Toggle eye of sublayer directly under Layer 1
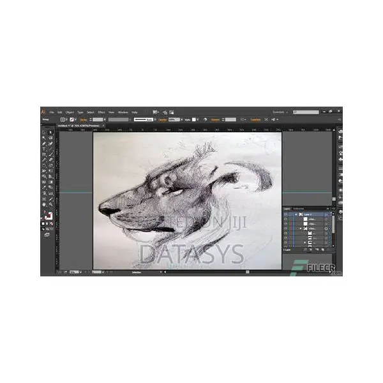The height and width of the screenshot is (383, 383). pyautogui.click(x=286, y=219)
